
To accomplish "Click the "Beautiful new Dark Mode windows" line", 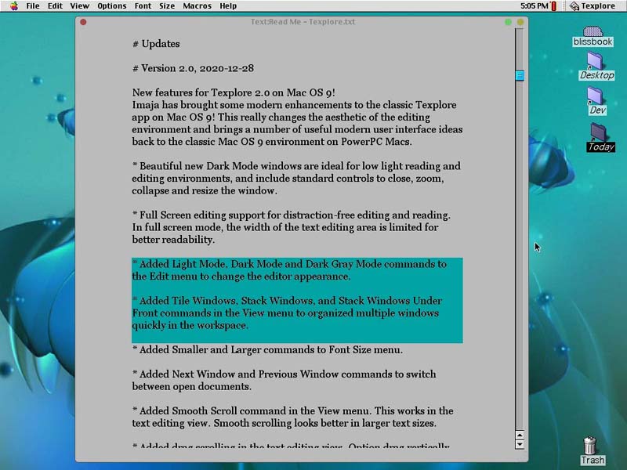I will (296, 166).
